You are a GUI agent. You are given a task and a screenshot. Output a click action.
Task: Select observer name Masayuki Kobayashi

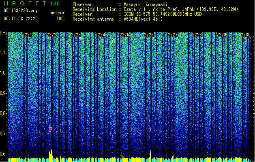146,4
